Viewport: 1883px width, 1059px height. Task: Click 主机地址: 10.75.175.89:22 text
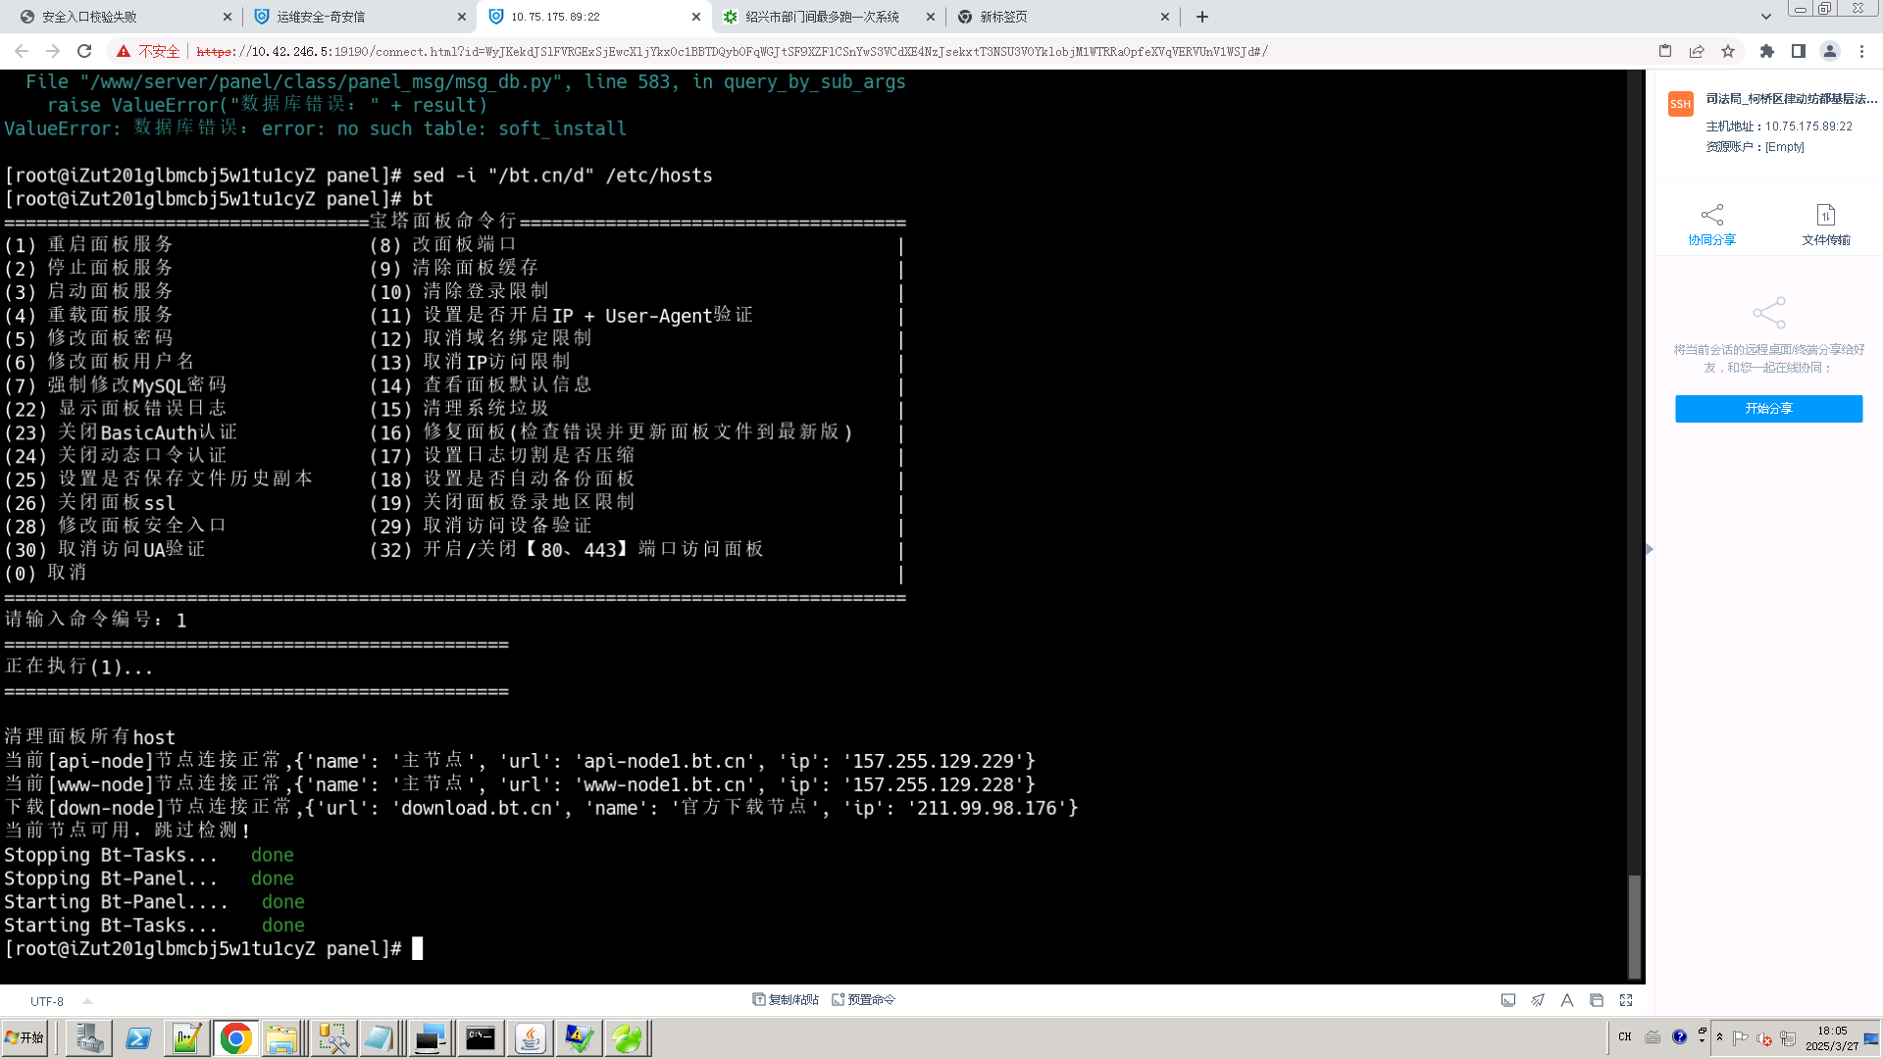coord(1779,126)
